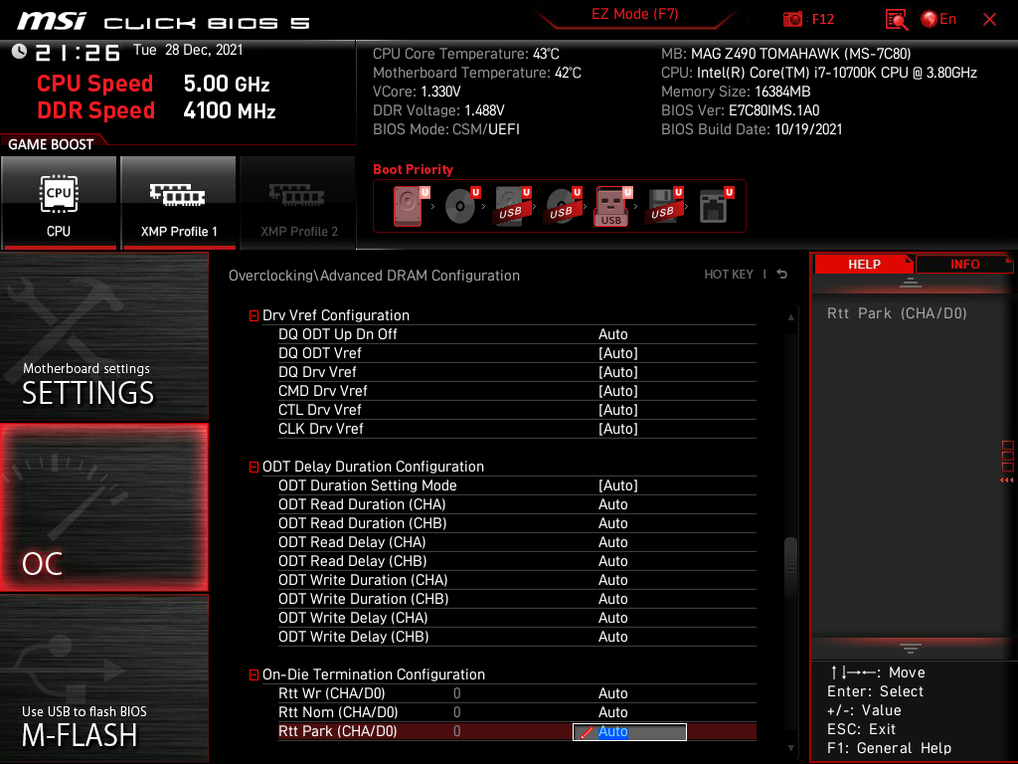This screenshot has height=764, width=1018.
Task: Select ODT Read Duration (CHB) row
Action: (517, 523)
